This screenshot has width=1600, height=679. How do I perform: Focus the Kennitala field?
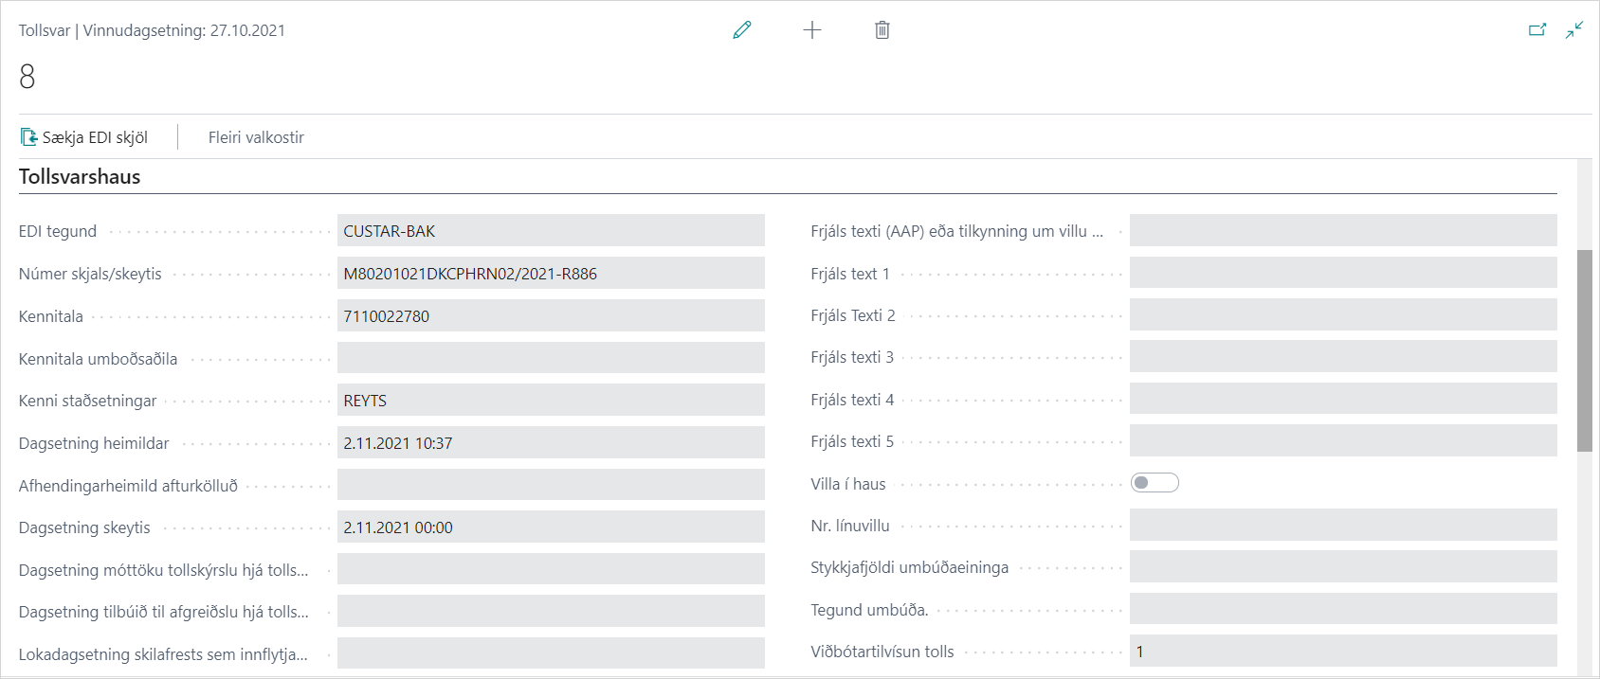point(550,316)
